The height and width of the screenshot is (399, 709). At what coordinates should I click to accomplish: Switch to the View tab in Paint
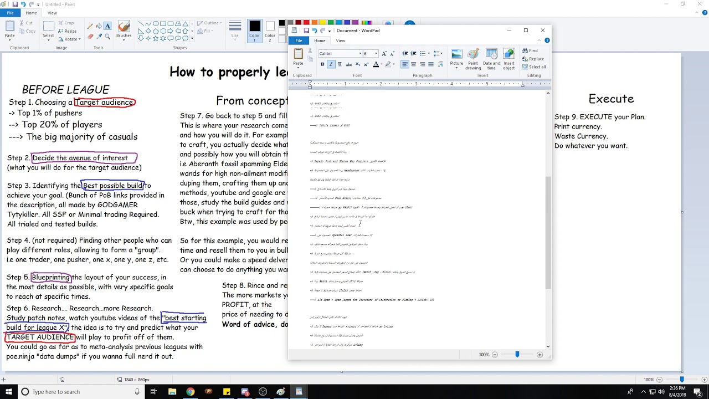tap(52, 13)
